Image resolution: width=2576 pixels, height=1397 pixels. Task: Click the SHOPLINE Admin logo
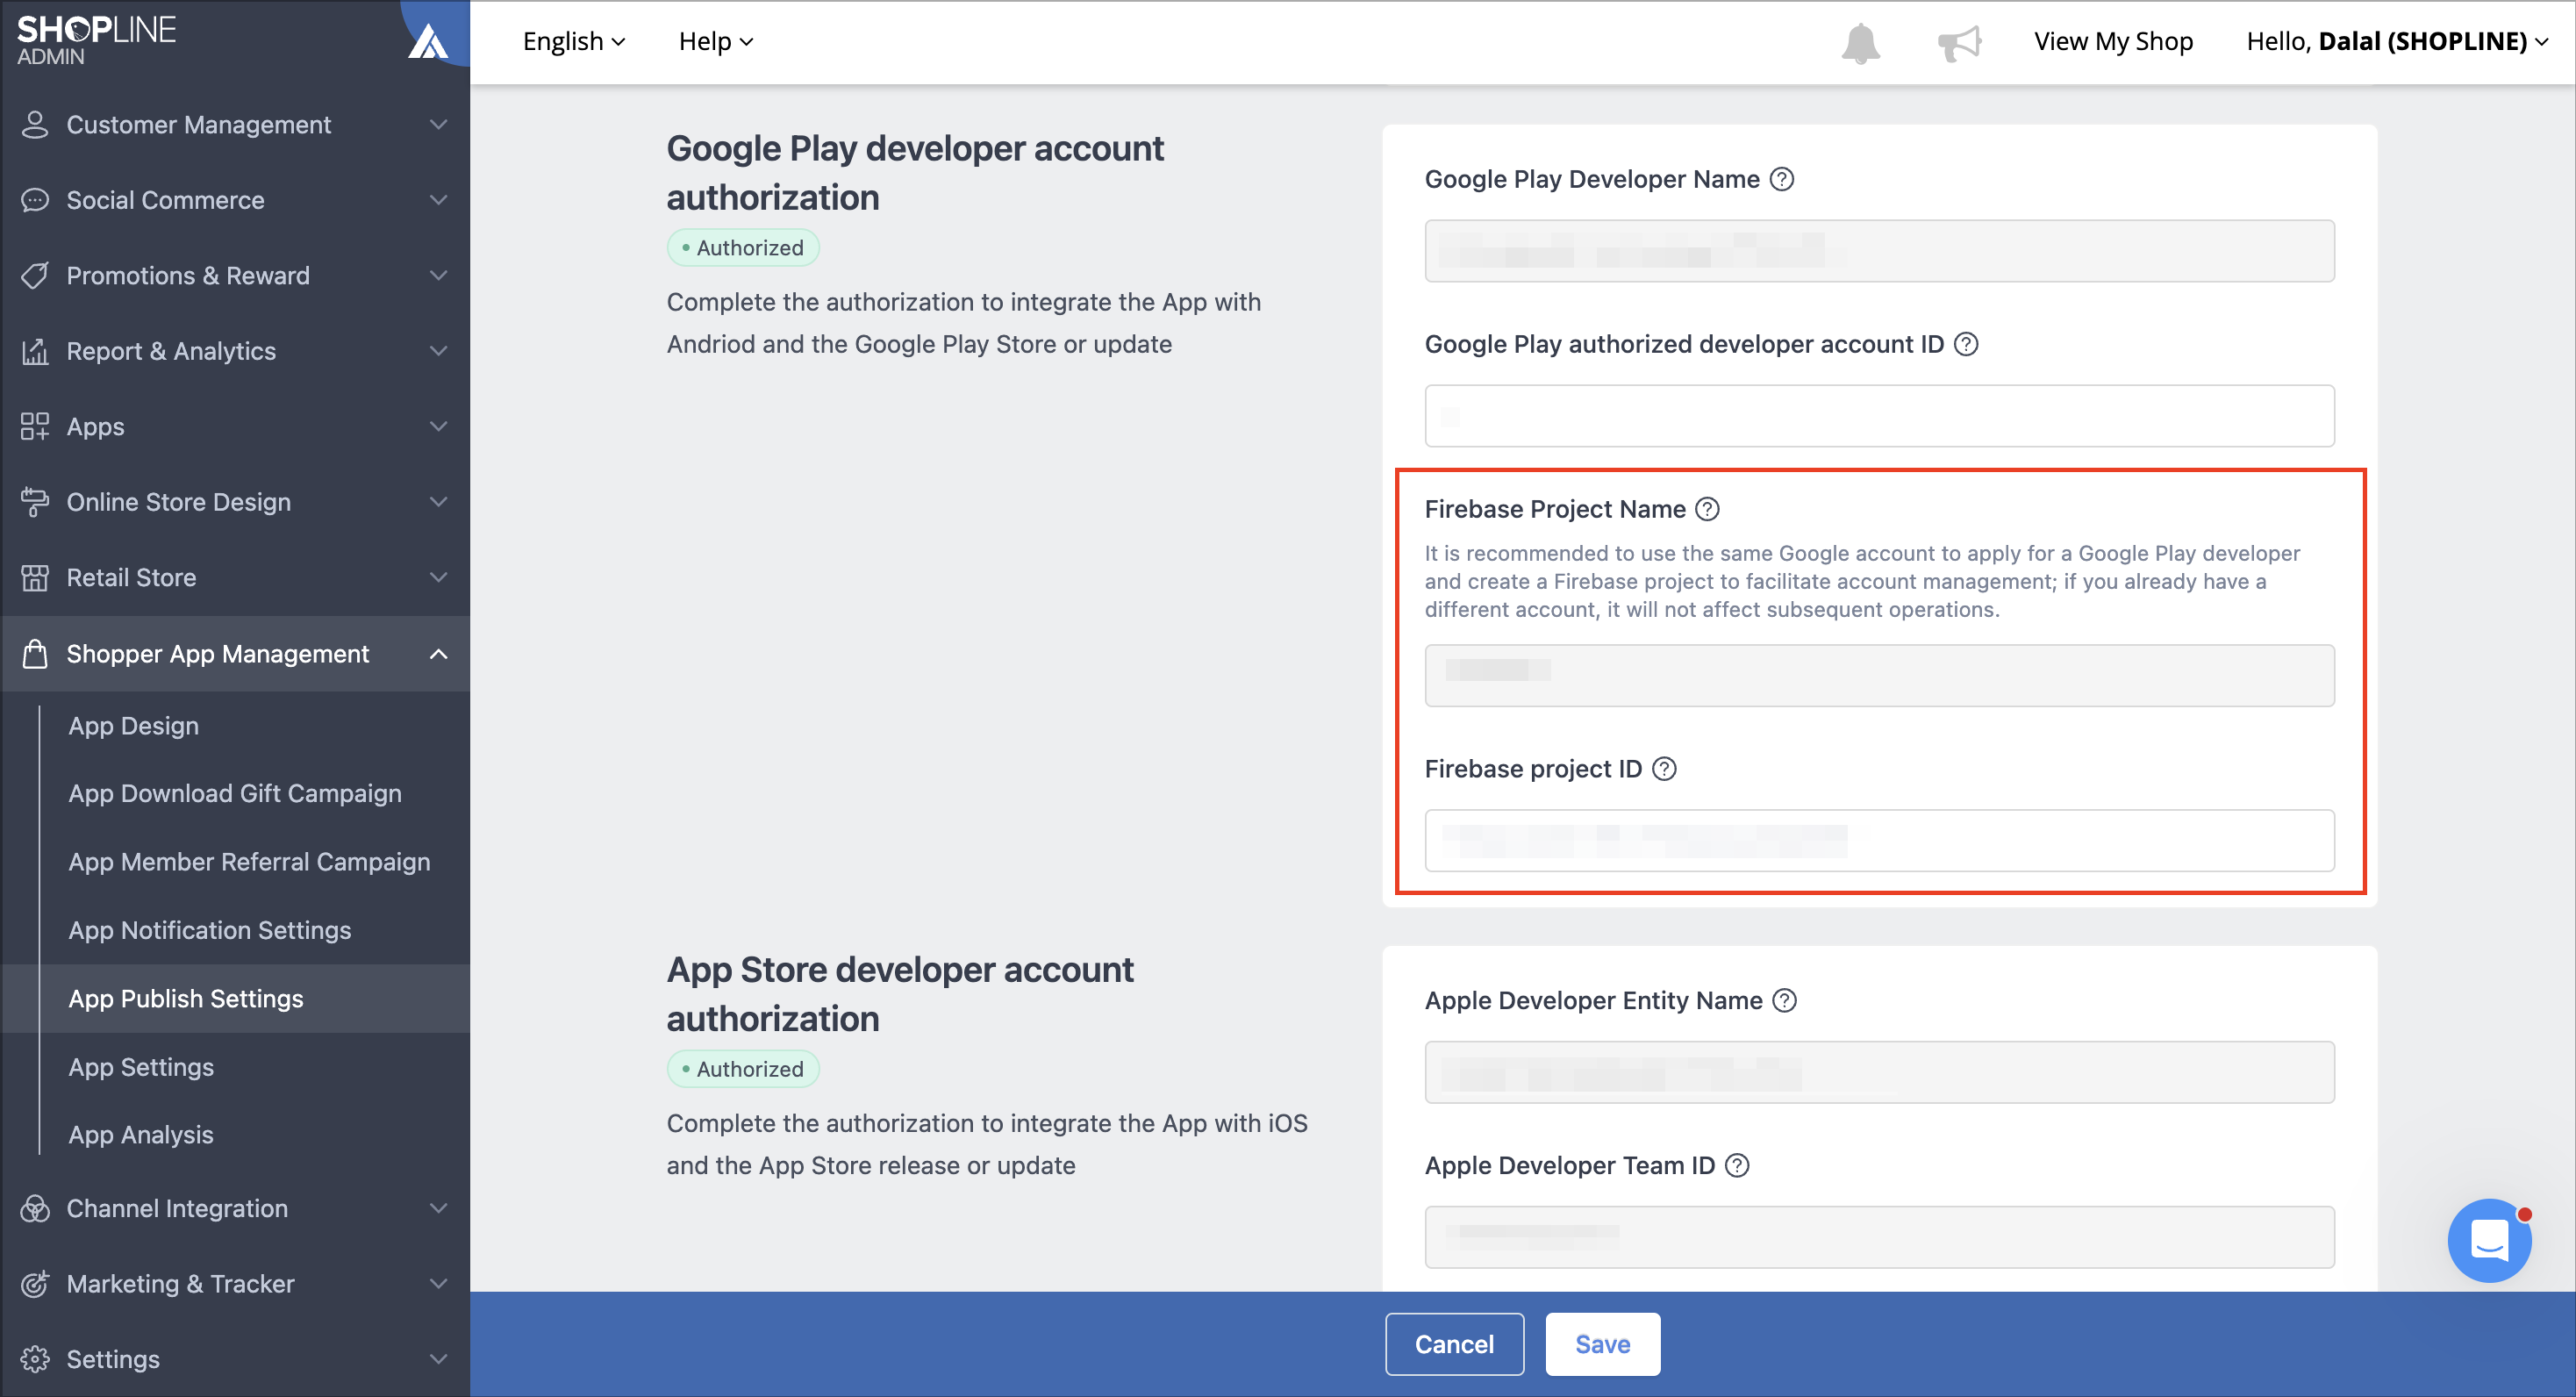96,40
